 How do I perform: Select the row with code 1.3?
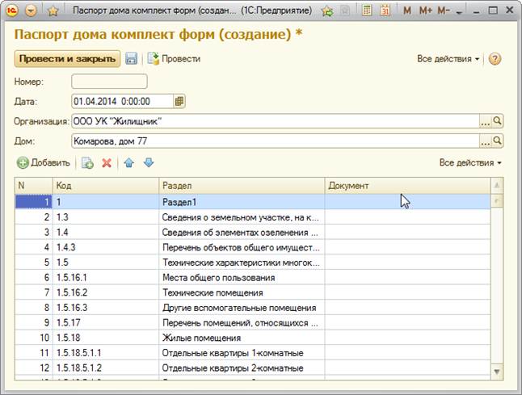pyautogui.click(x=253, y=217)
